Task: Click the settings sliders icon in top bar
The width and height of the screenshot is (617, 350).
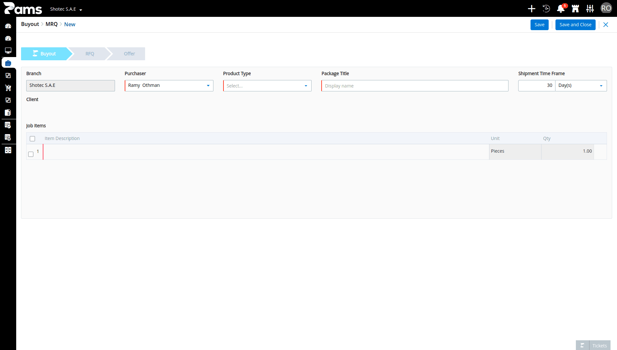Action: [590, 9]
